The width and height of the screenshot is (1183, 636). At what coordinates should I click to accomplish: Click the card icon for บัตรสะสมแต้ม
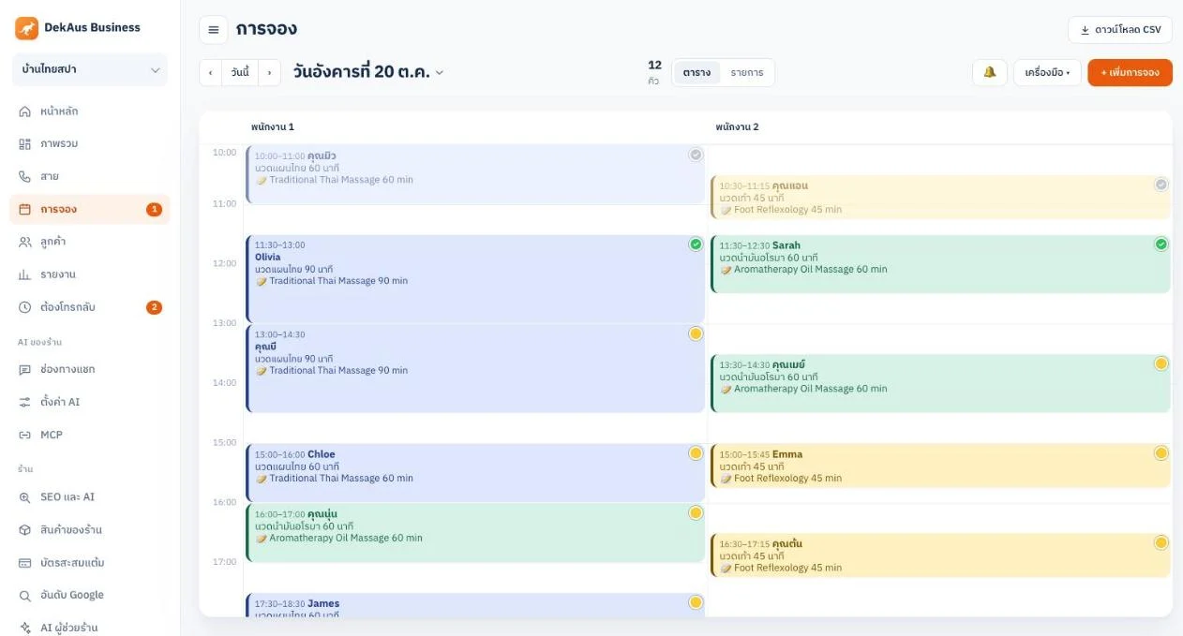point(25,563)
